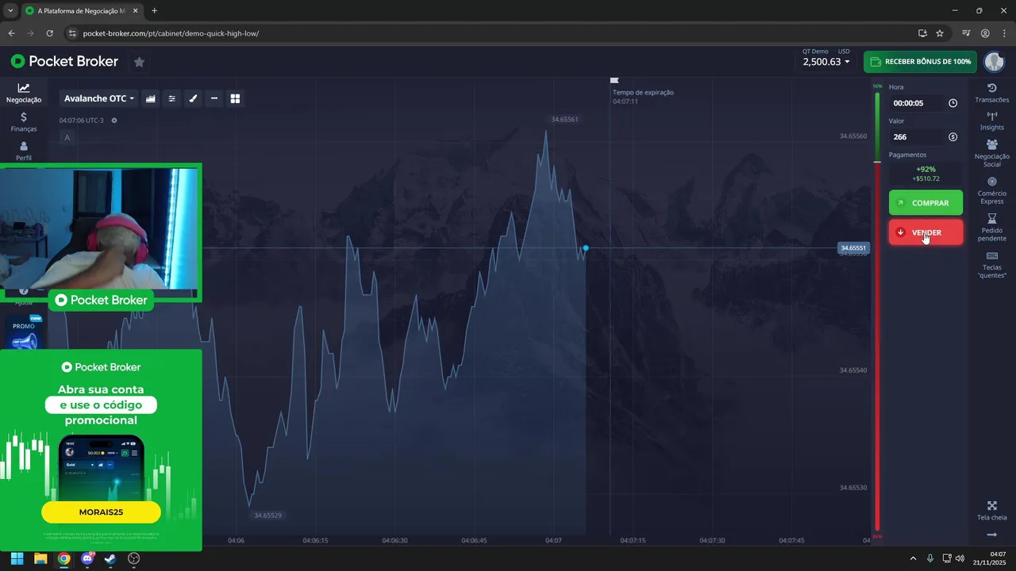Viewport: 1016px width, 571px height.
Task: Open the Finanças section in sidebar
Action: click(24, 122)
